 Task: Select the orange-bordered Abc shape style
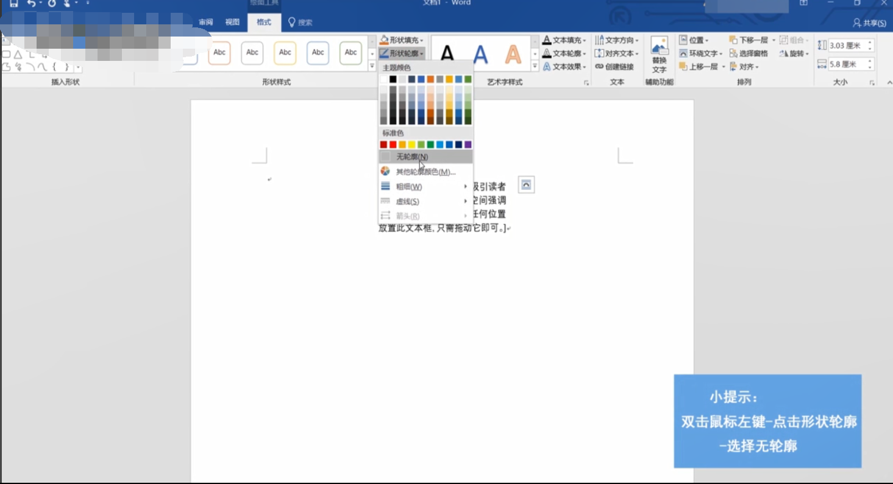coord(219,52)
